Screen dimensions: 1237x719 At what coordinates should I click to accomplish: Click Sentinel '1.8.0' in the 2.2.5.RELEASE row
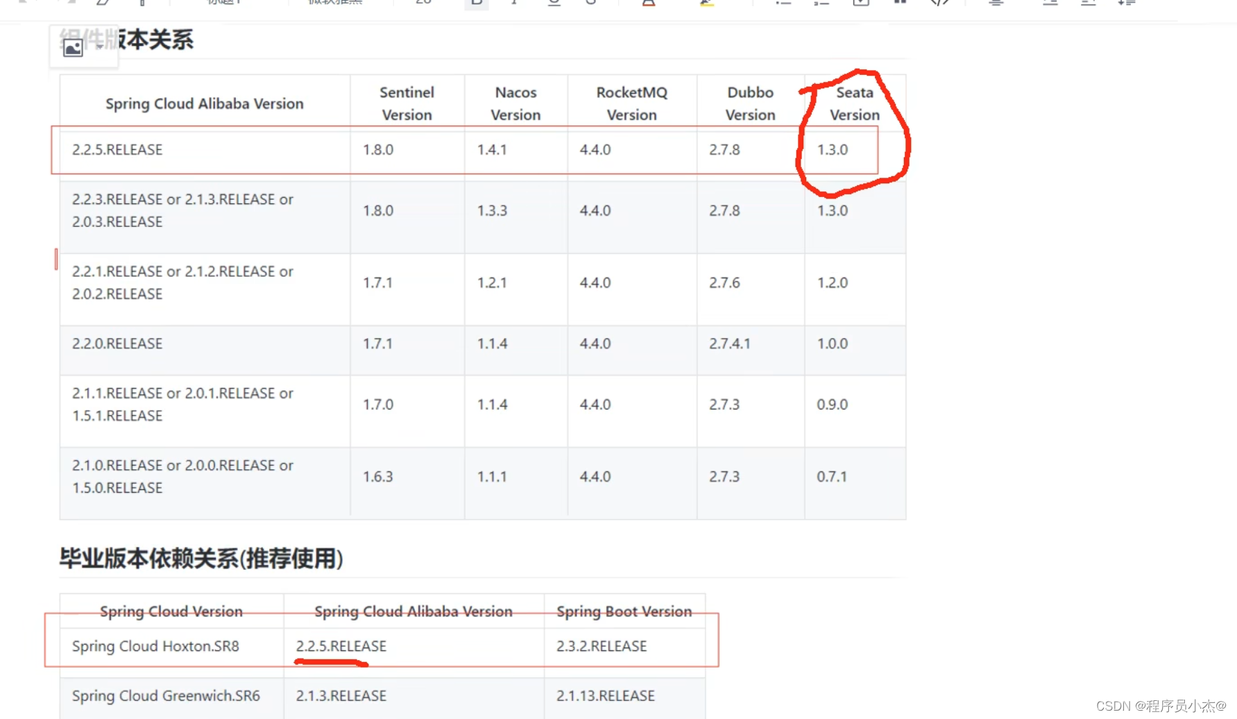coord(378,150)
